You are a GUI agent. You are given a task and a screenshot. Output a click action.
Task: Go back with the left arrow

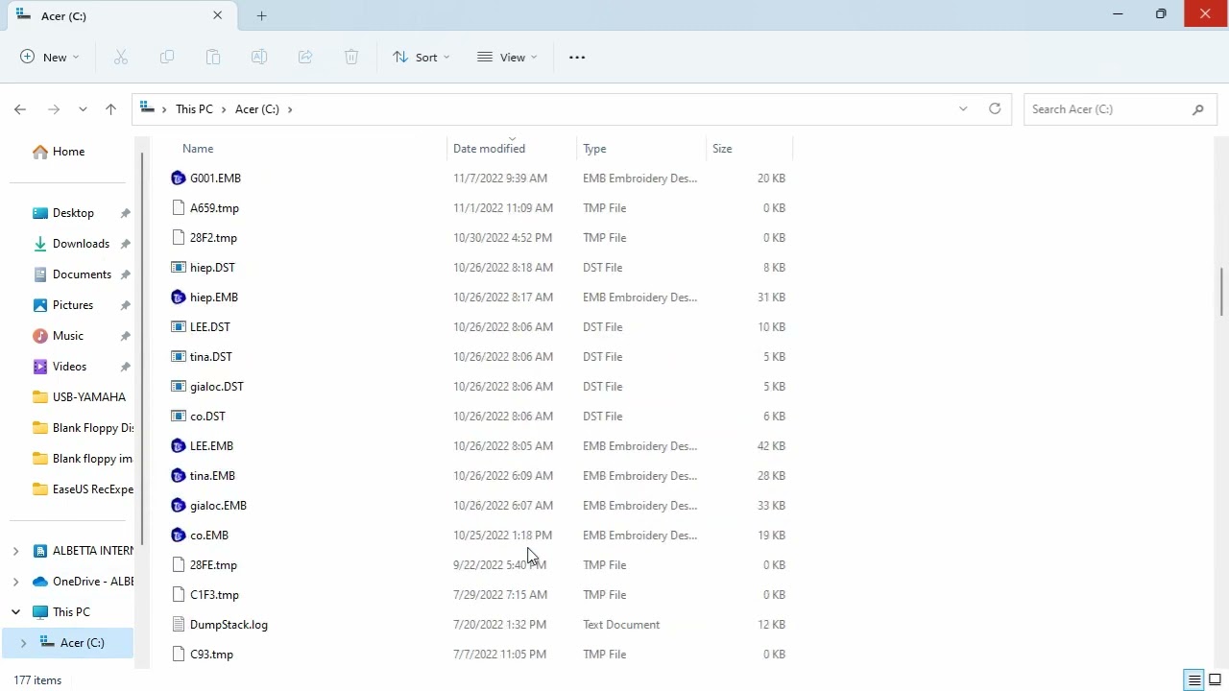(x=20, y=109)
